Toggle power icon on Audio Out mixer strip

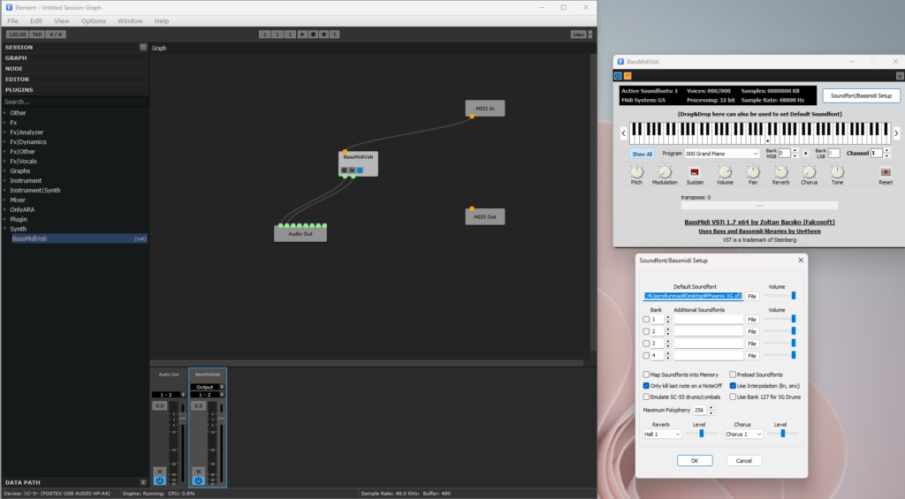[158, 480]
